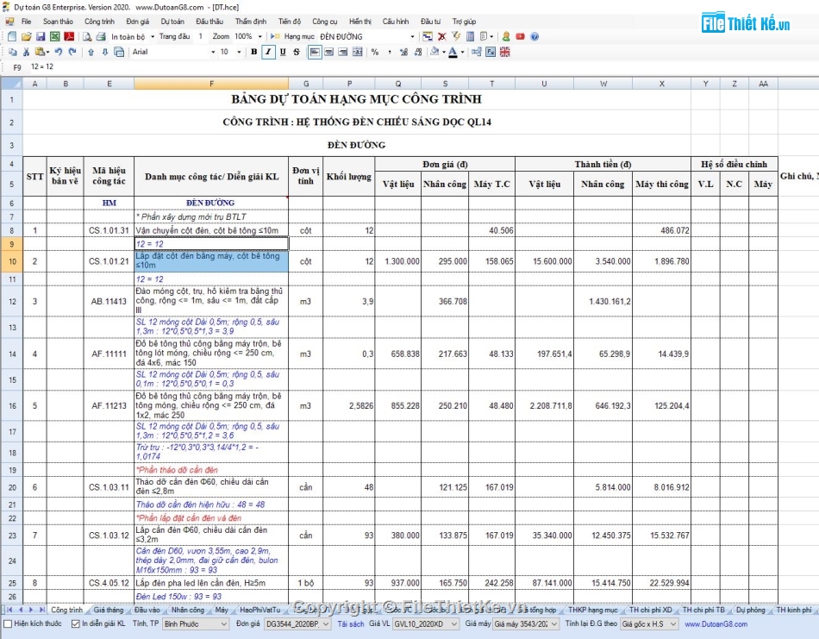Pick a font color with the 'A' swatch
Image resolution: width=819 pixels, height=639 pixels.
[453, 52]
